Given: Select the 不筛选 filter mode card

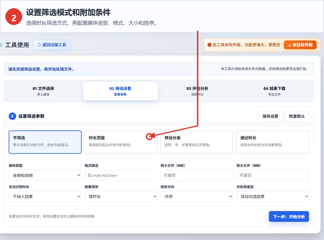Looking at the screenshot, I should [45, 142].
